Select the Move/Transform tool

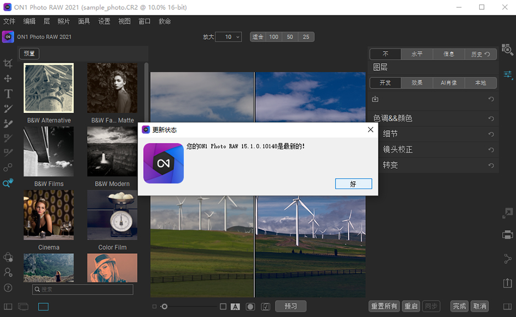(8, 79)
